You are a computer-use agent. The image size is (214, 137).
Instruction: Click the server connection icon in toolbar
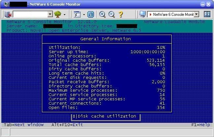[x=8, y=15]
